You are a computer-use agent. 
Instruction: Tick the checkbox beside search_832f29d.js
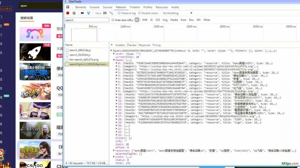click(67, 55)
